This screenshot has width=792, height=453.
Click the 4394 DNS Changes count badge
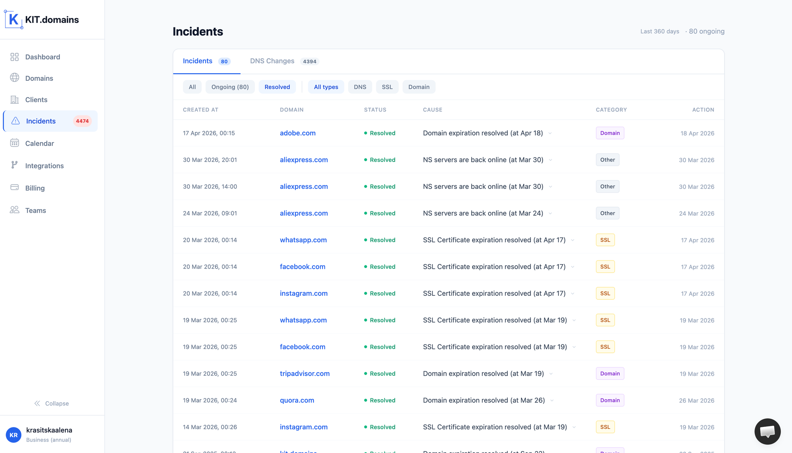pyautogui.click(x=310, y=61)
